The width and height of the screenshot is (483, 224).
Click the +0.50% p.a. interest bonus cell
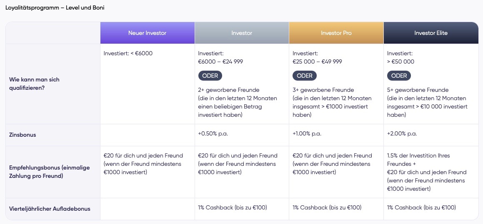[213, 134]
